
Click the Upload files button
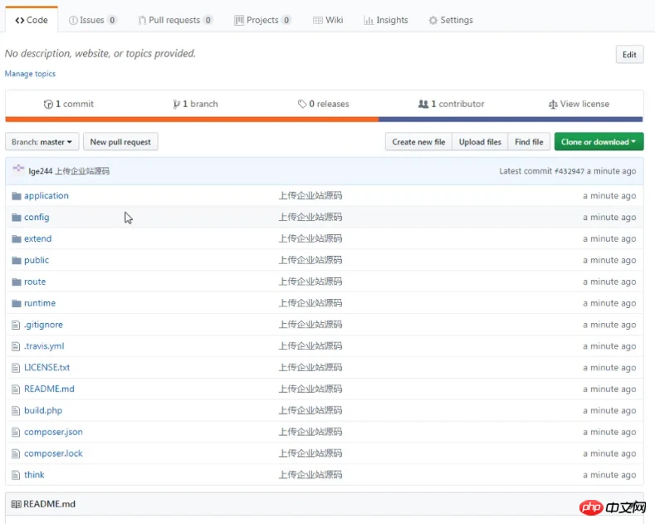point(480,142)
